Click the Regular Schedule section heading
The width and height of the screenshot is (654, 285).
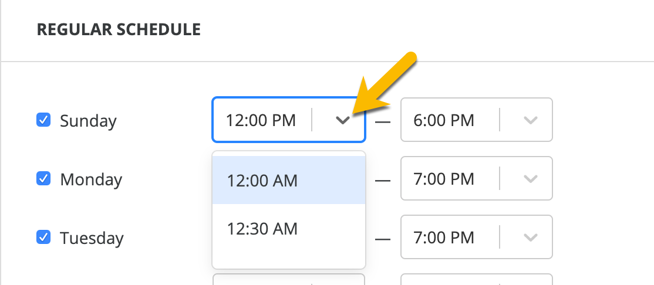point(119,29)
